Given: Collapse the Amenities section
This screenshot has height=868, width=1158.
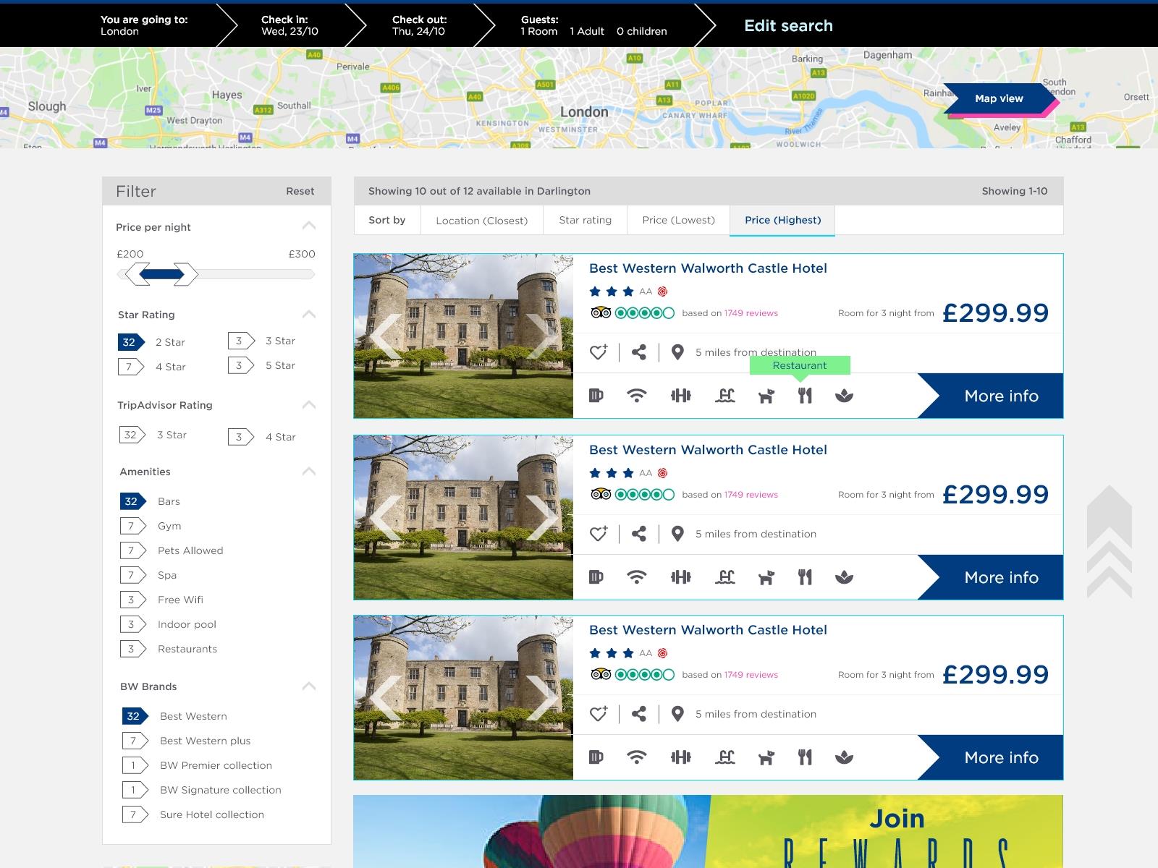Looking at the screenshot, I should [x=309, y=471].
